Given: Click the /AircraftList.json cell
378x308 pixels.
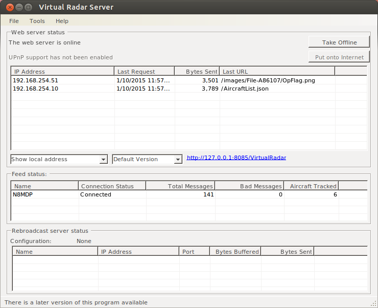Looking at the screenshot, I should click(x=245, y=89).
